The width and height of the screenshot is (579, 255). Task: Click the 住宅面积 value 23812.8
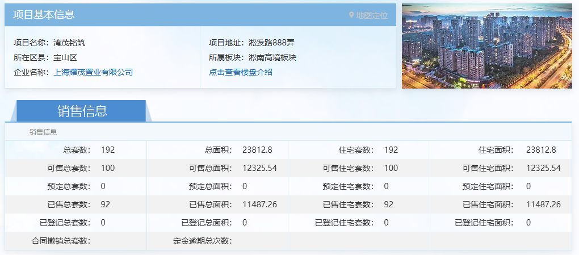click(x=541, y=150)
